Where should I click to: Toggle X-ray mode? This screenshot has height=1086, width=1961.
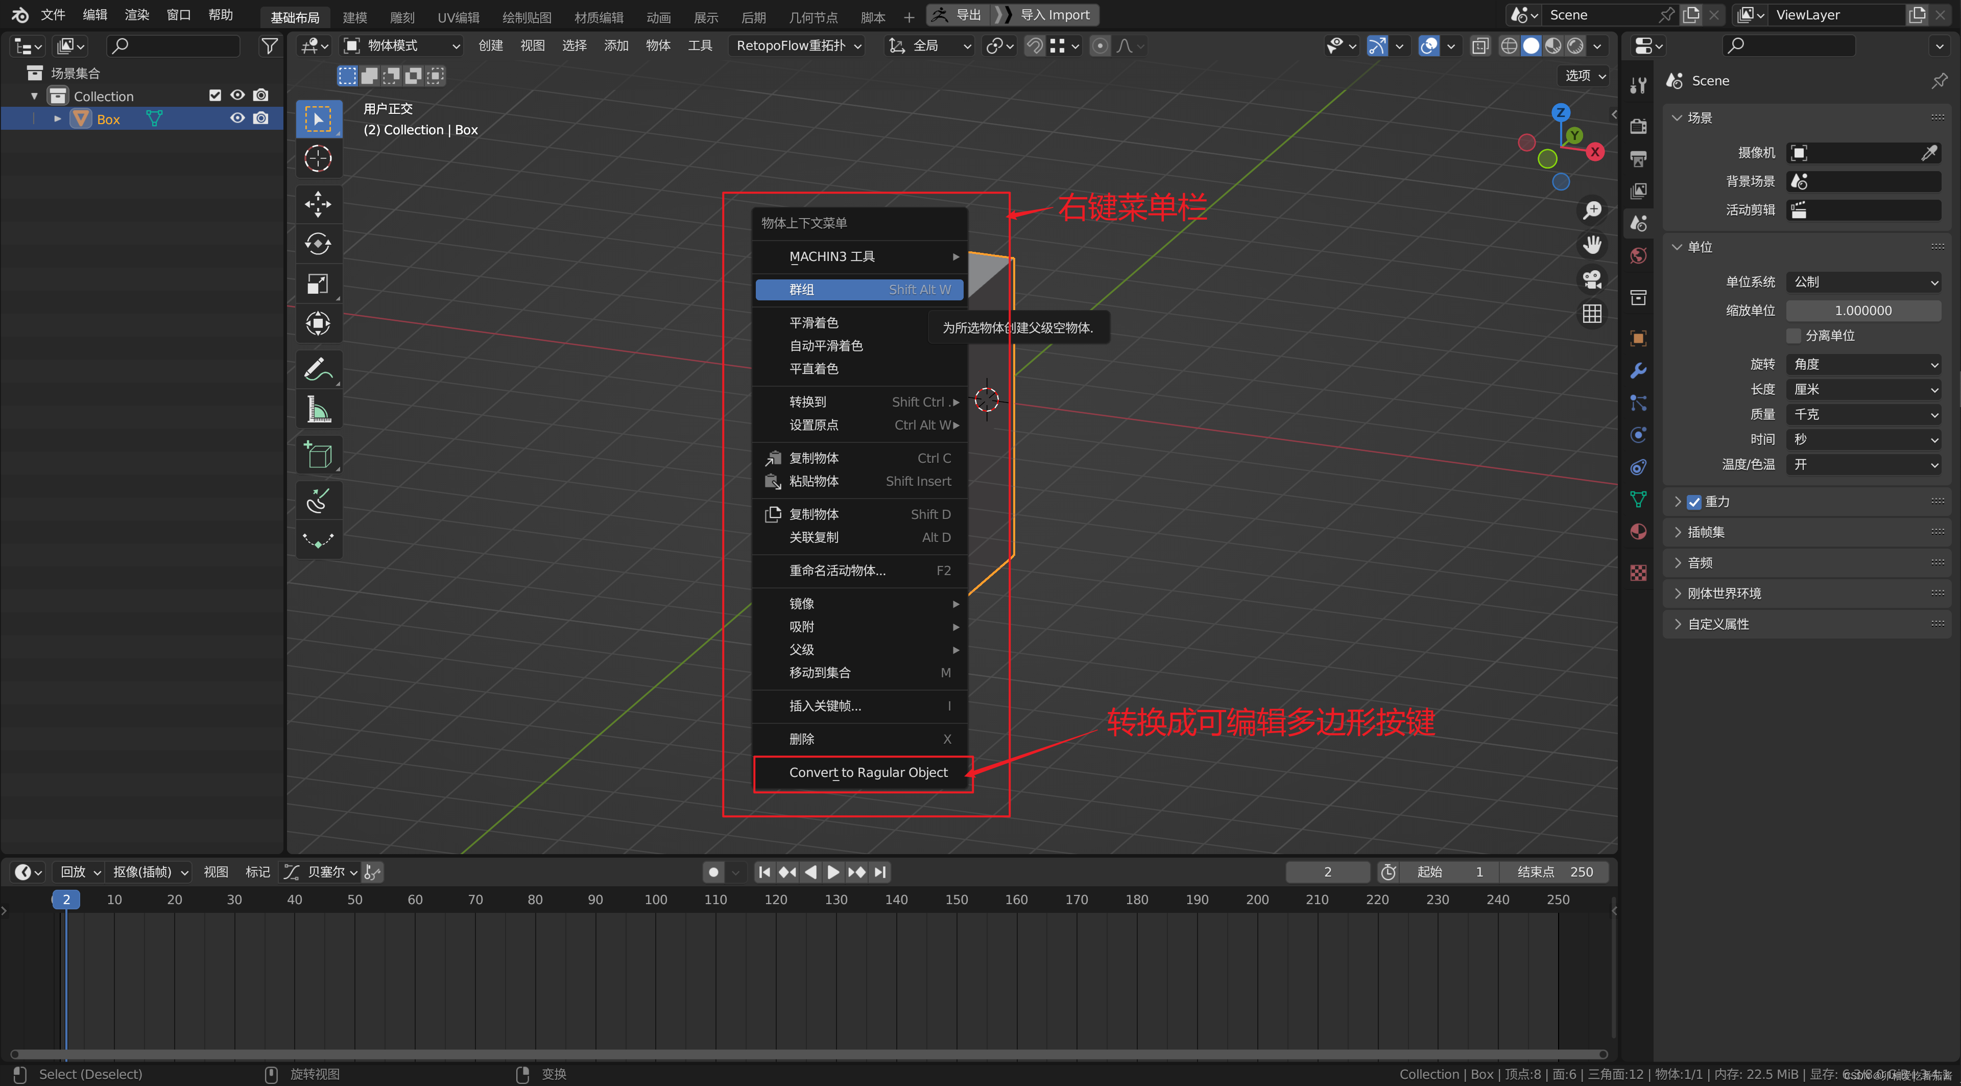(1480, 45)
